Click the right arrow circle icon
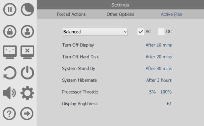The image size is (204, 126). [27, 114]
